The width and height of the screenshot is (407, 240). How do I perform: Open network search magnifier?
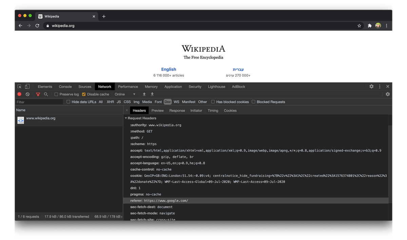(46, 94)
